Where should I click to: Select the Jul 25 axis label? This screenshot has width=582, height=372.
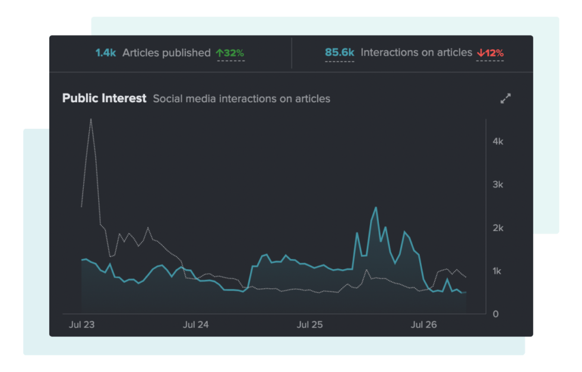310,325
